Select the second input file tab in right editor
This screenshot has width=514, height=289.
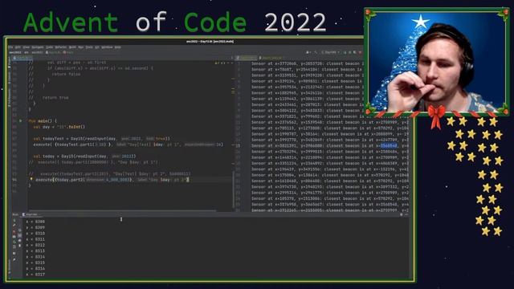(x=271, y=58)
